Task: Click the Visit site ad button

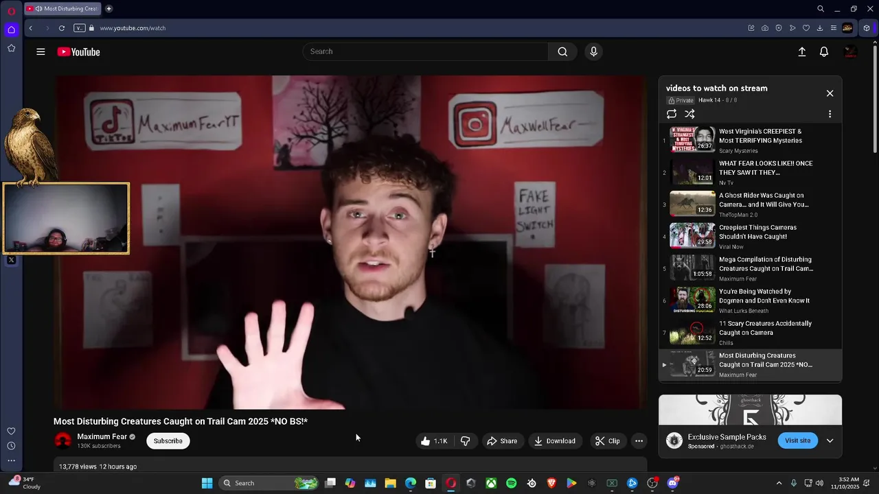Action: click(797, 440)
